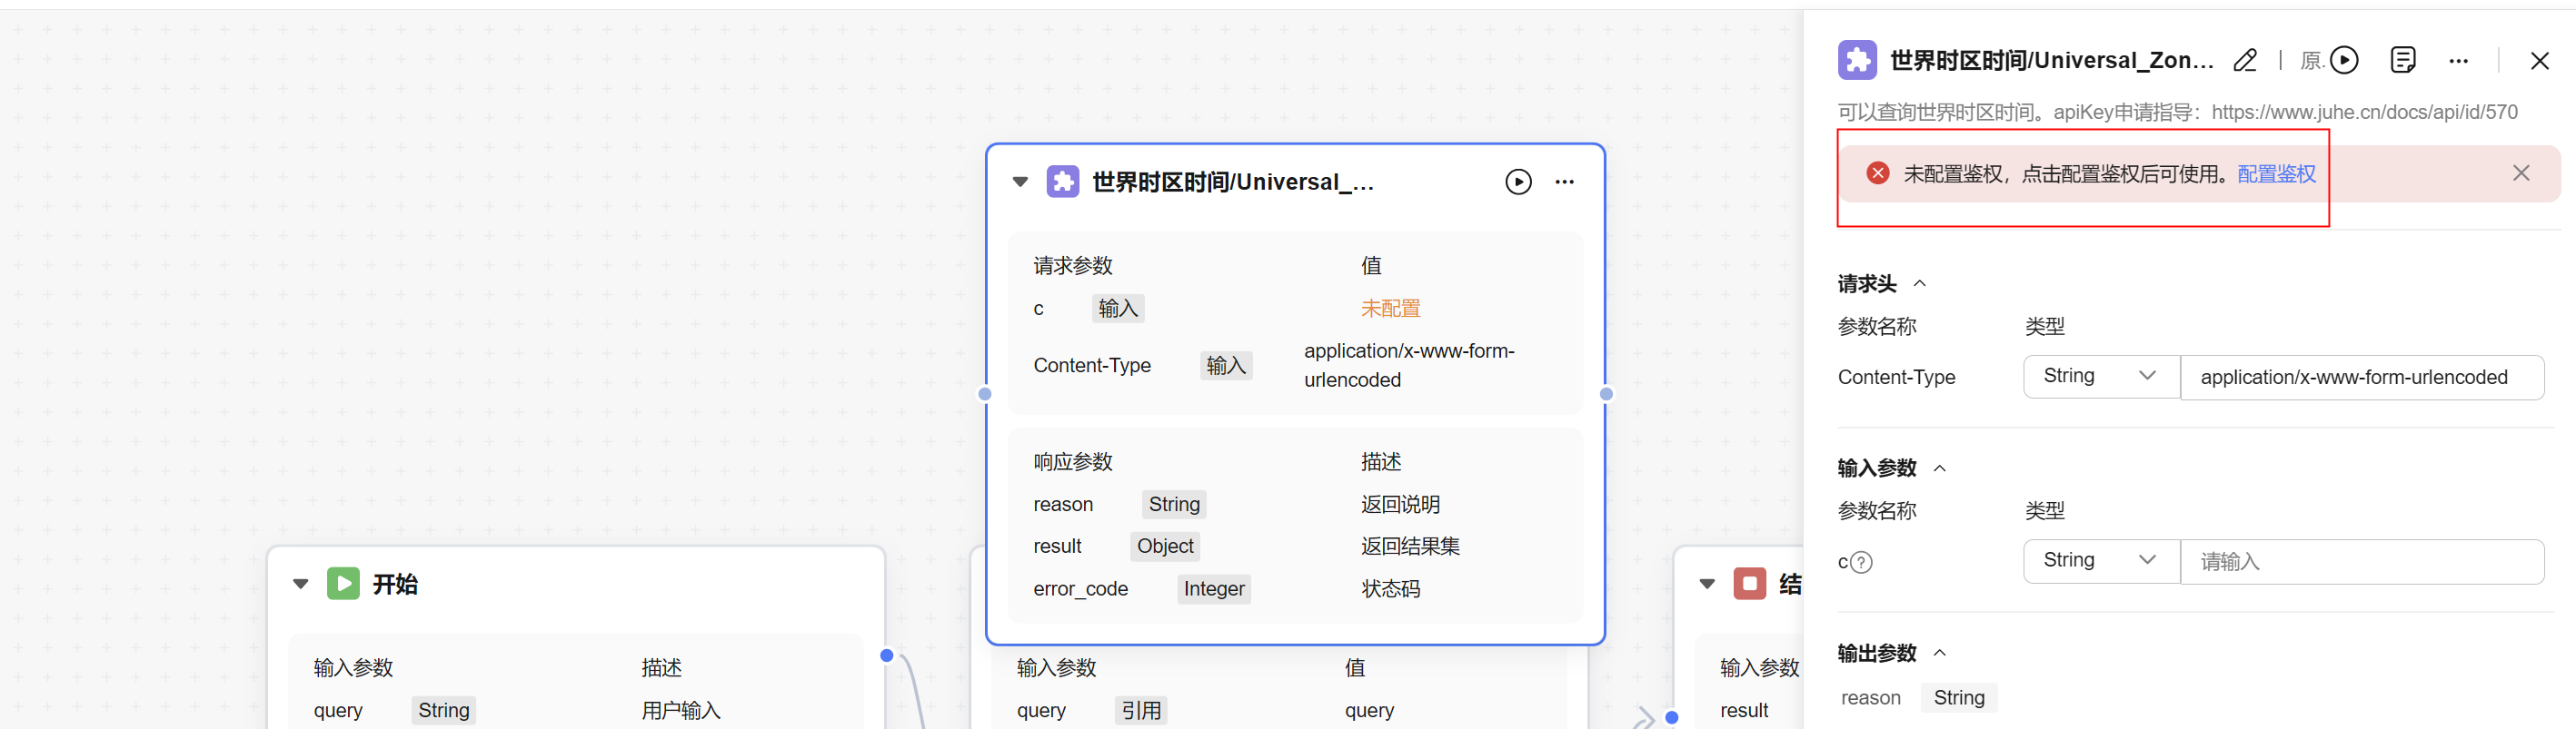The width and height of the screenshot is (2576, 729).
Task: Click the help icon next to parameter c
Action: (1861, 562)
